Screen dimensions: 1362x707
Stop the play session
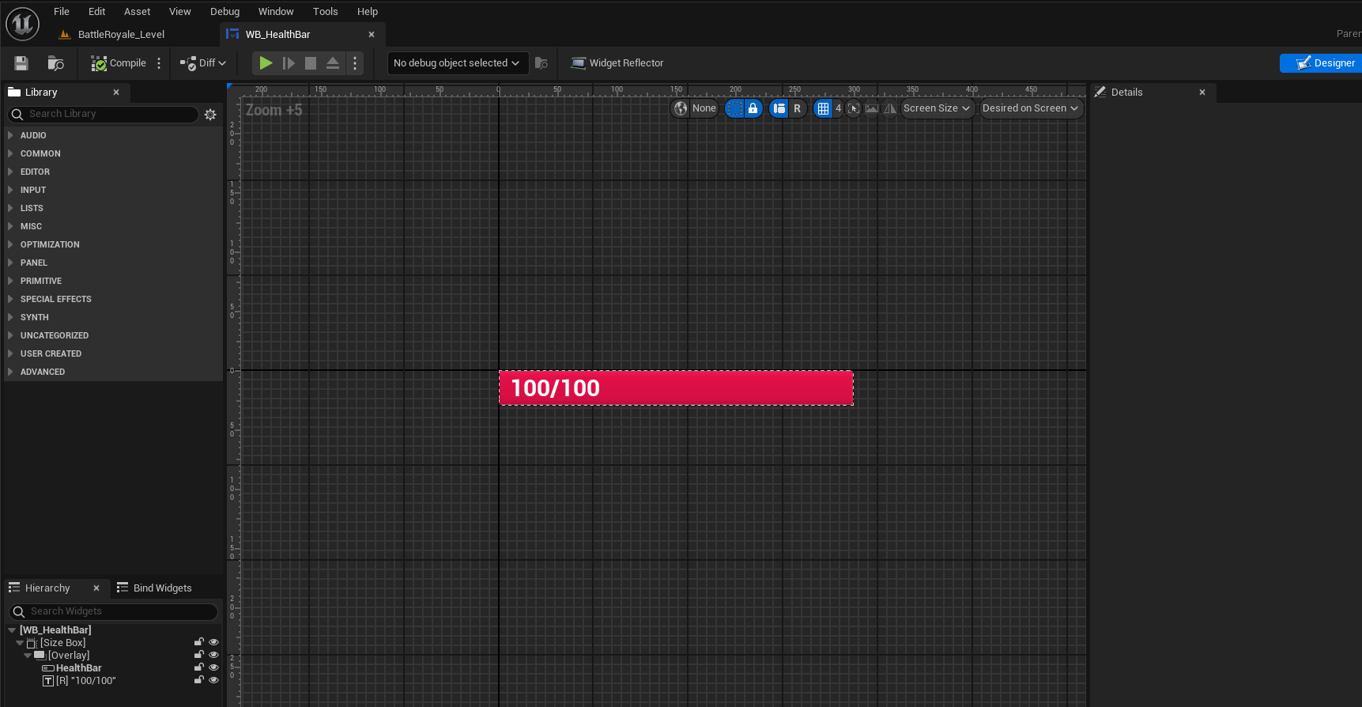pos(311,63)
